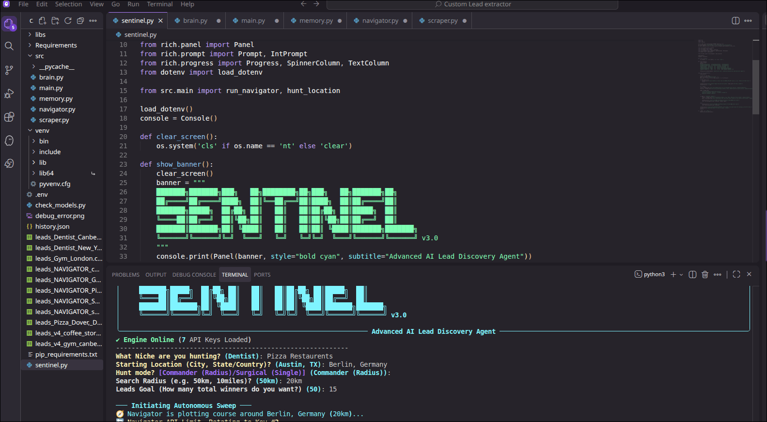Image resolution: width=767 pixels, height=422 pixels.
Task: Open the Selection menu
Action: [68, 4]
